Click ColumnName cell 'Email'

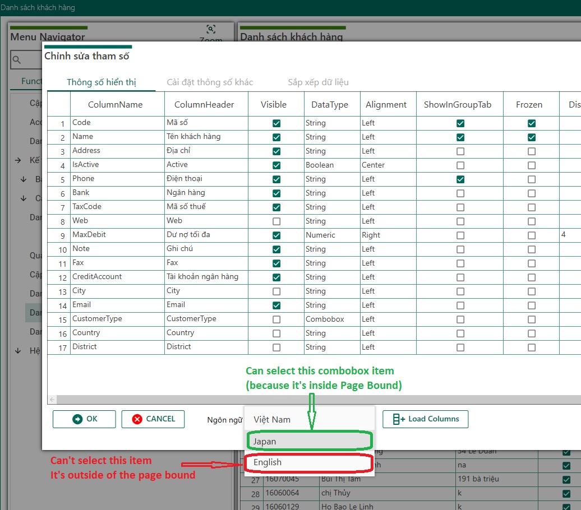pos(117,305)
